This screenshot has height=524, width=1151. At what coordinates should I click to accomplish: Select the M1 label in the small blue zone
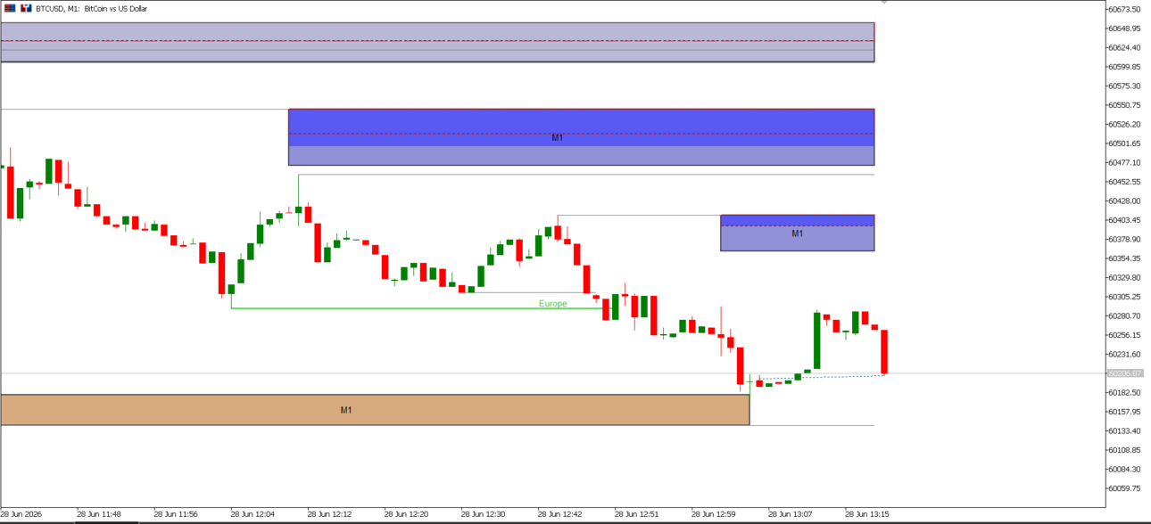(x=798, y=233)
